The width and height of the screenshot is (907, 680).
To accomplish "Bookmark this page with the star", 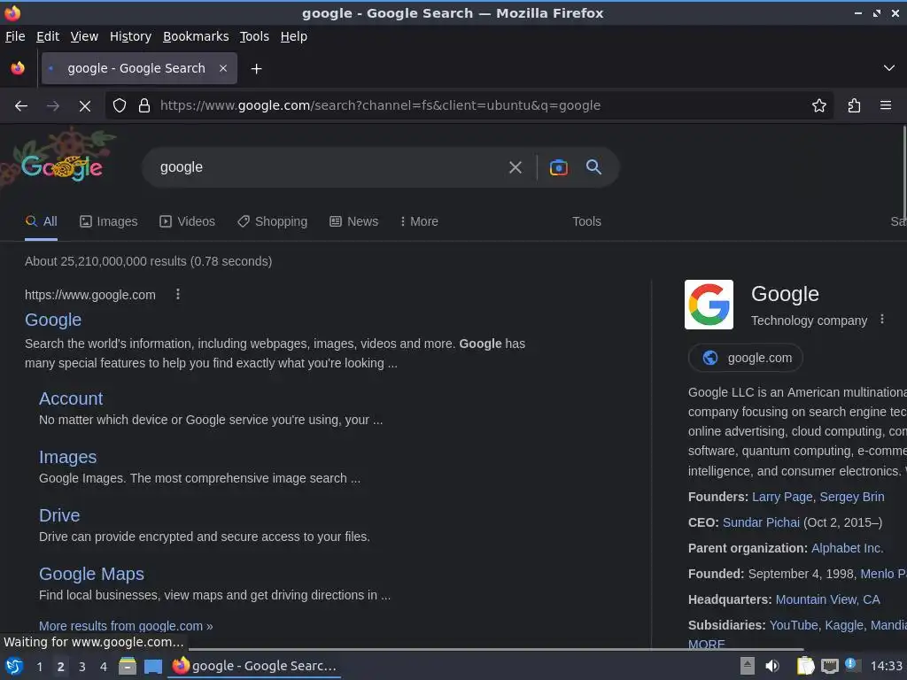I will click(x=819, y=106).
